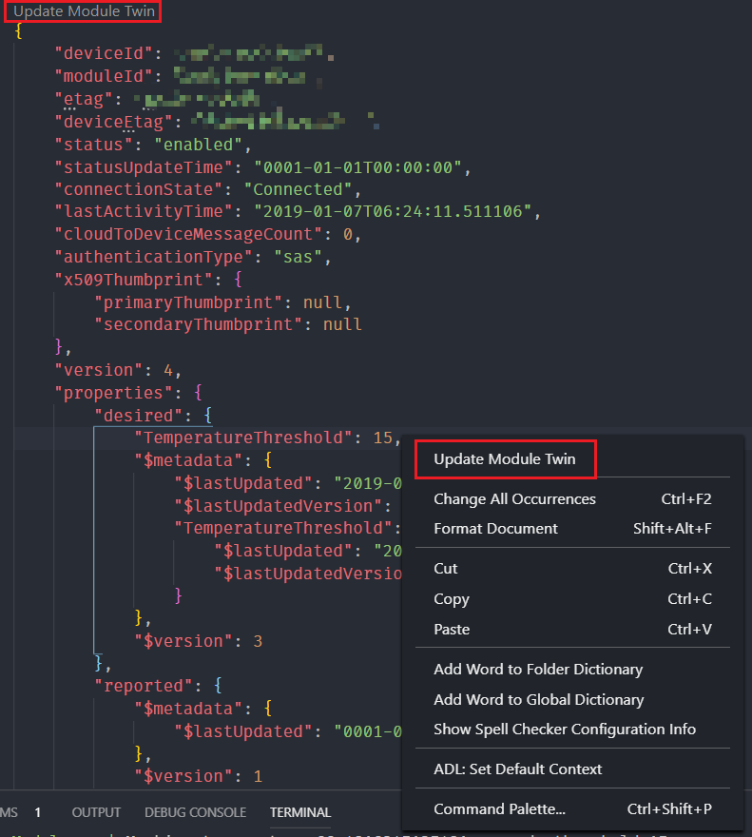
Task: Select Paste from the context menu
Action: coord(451,629)
